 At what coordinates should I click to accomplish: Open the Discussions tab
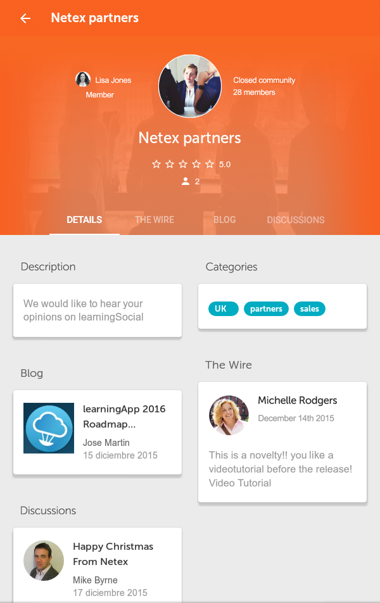point(296,220)
